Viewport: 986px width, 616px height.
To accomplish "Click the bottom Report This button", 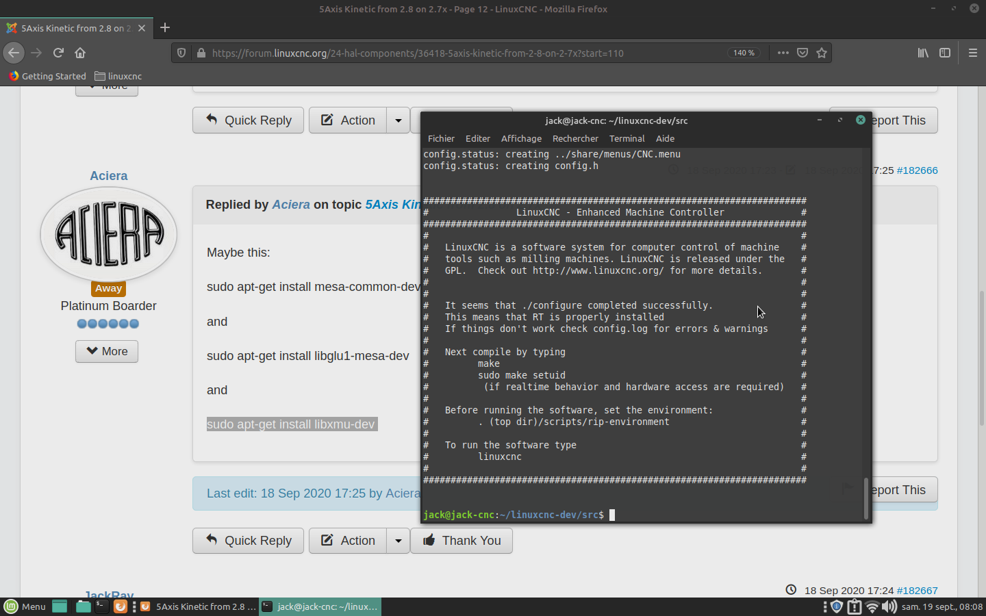I will pyautogui.click(x=904, y=490).
